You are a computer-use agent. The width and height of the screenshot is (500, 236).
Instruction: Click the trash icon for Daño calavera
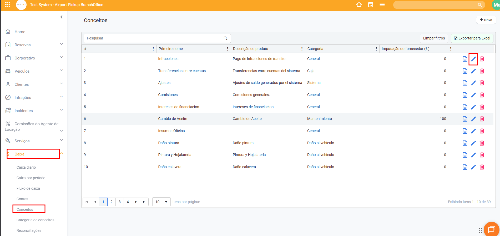click(482, 167)
